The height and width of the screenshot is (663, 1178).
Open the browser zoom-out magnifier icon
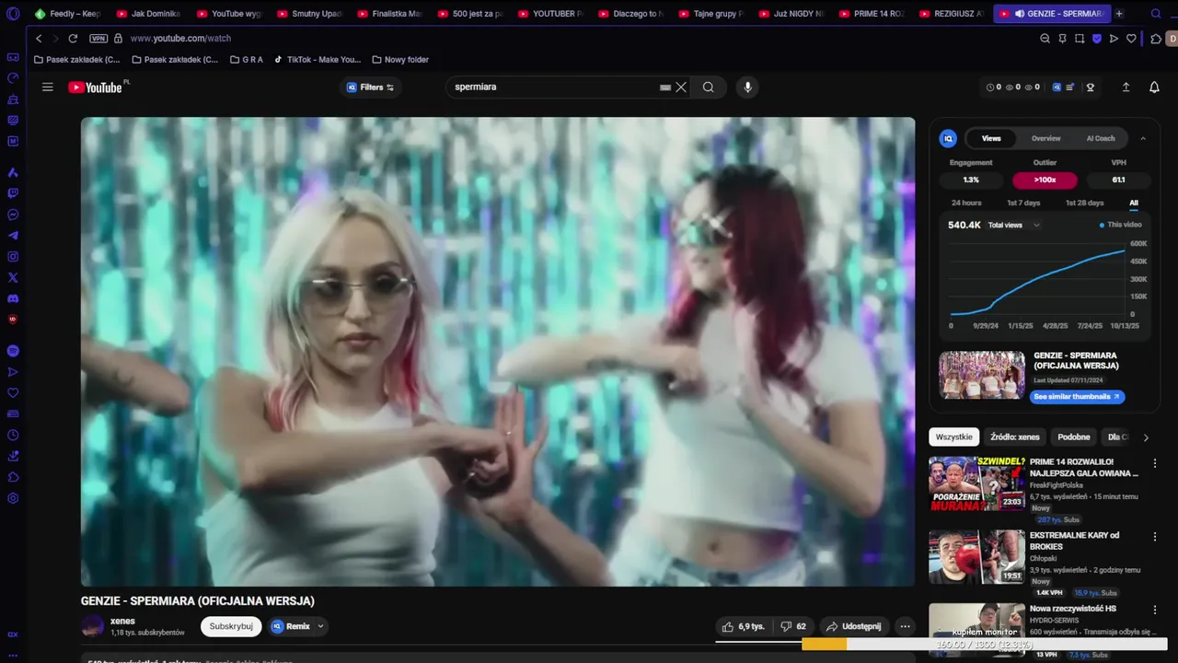1045,39
